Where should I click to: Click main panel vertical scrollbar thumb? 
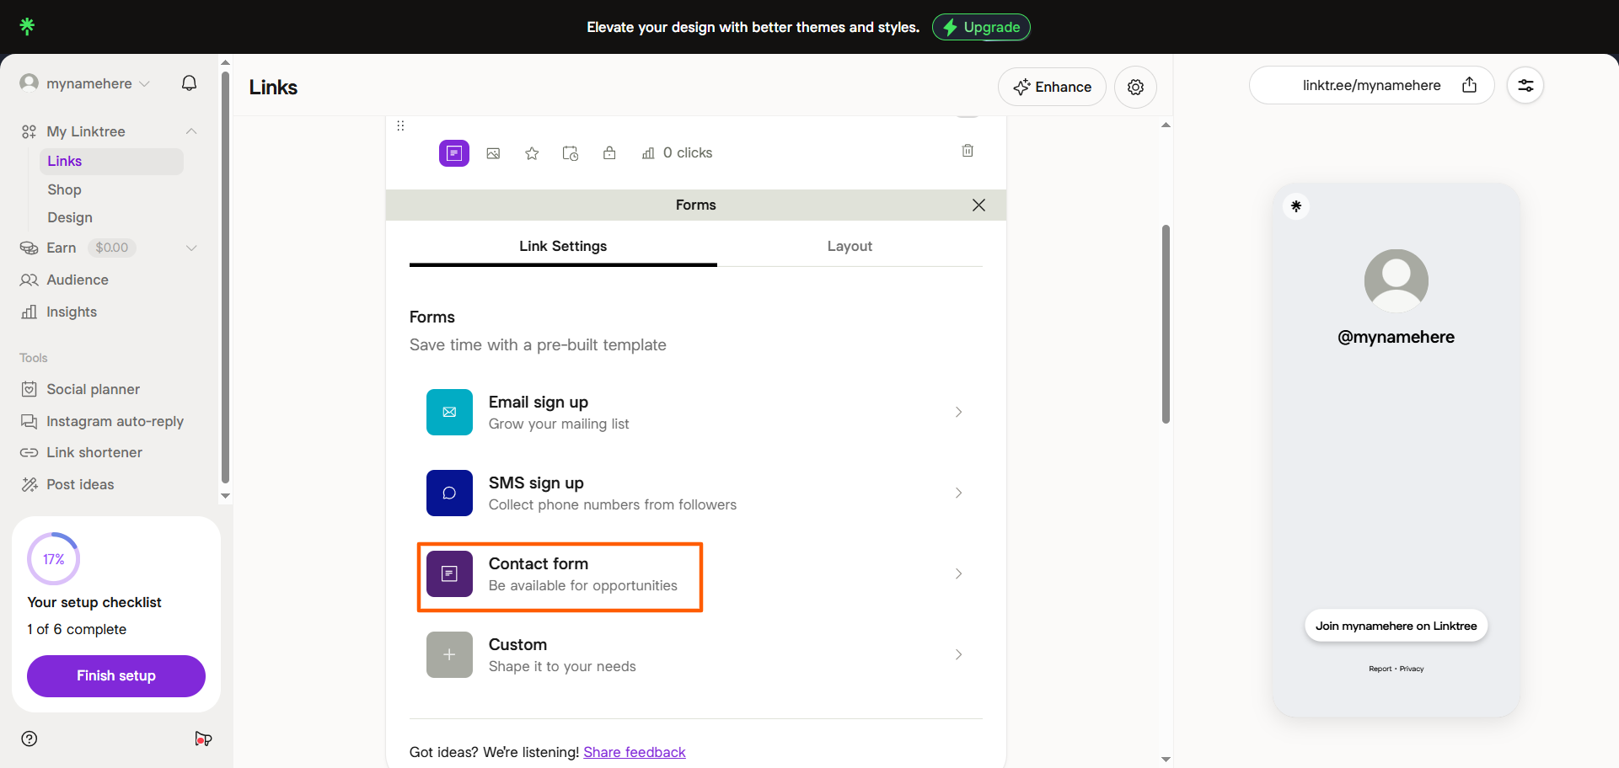tap(1166, 323)
